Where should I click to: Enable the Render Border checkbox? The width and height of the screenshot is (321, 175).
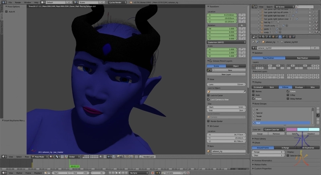[x=209, y=122]
